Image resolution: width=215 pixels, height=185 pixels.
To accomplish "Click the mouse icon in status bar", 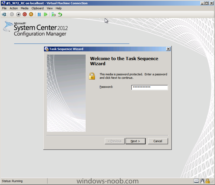I will (x=202, y=181).
